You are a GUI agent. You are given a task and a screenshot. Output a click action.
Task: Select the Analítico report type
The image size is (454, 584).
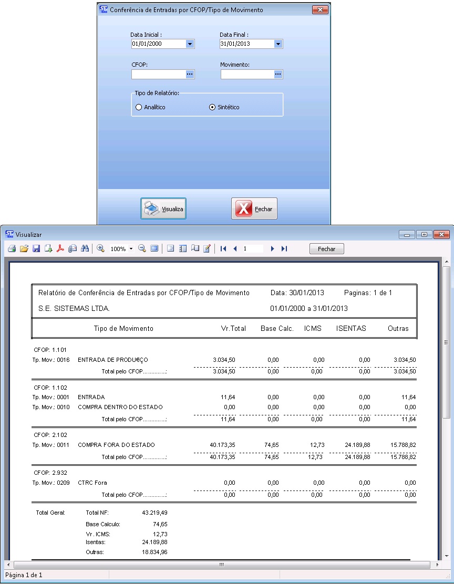(x=139, y=107)
